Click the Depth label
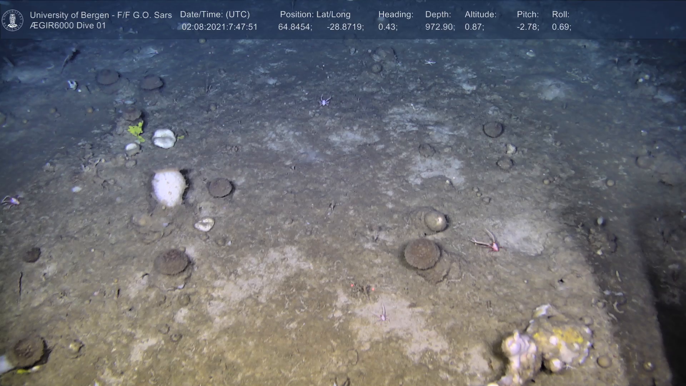 438,15
